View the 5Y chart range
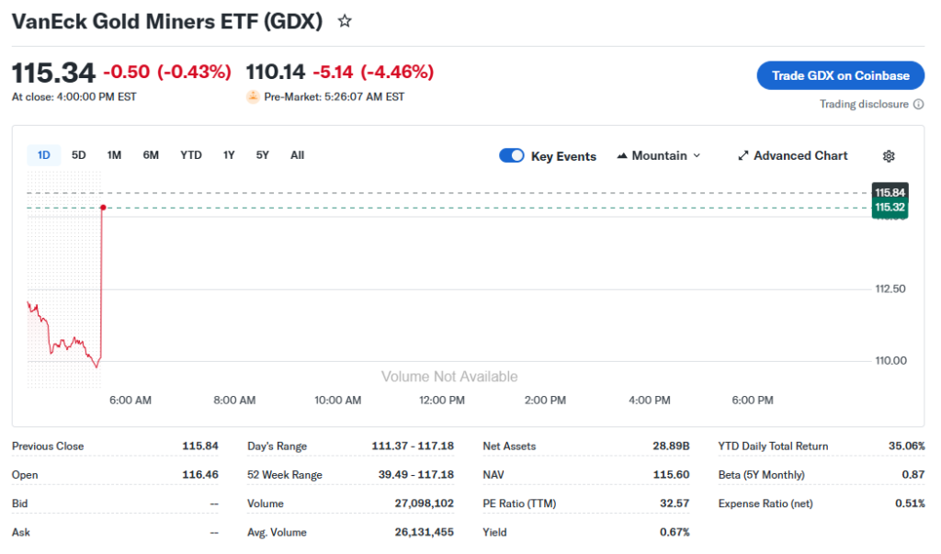Image resolution: width=941 pixels, height=554 pixels. [263, 155]
